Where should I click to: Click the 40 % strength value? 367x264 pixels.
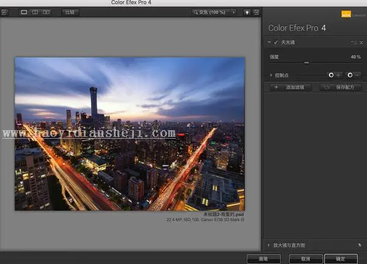(x=355, y=57)
